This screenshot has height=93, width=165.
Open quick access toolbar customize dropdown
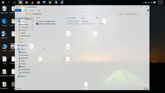pos(26,7)
